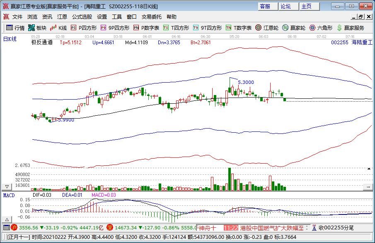Open the 9T四方形 tool
The width and height of the screenshot is (375, 243).
pos(207,28)
